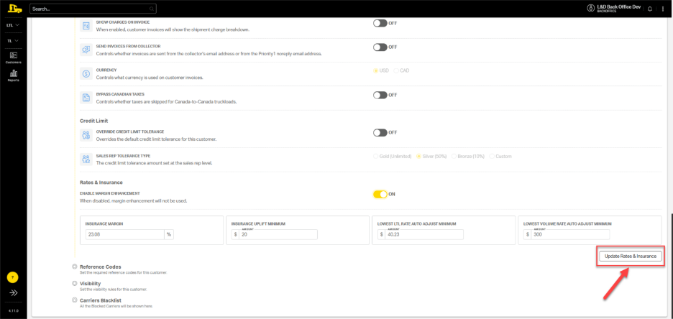Click the notifications bell icon
673x319 pixels.
pos(650,9)
